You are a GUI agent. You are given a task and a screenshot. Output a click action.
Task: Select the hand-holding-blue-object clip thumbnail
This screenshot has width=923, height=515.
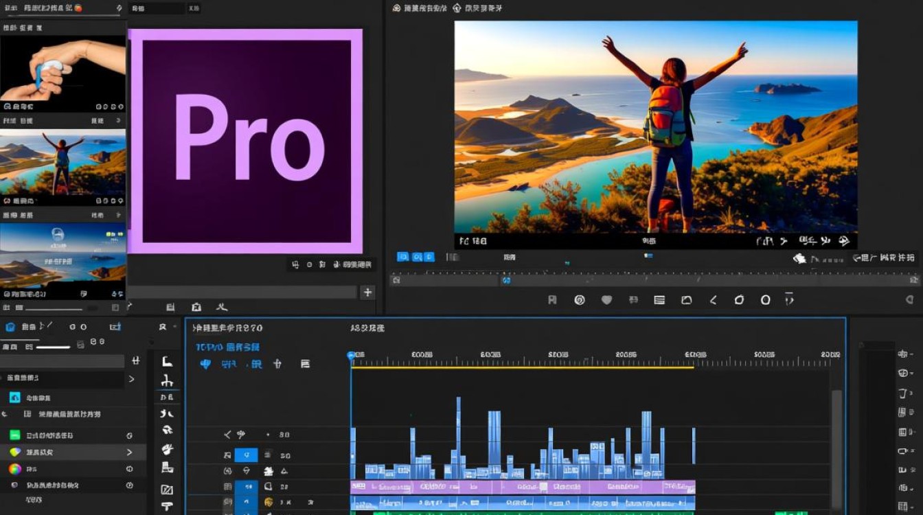62,68
